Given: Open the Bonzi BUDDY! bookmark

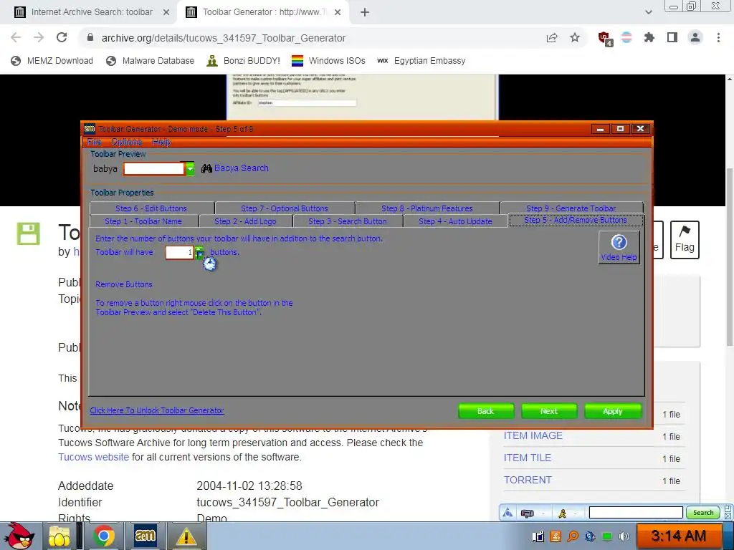Looking at the screenshot, I should tap(244, 61).
